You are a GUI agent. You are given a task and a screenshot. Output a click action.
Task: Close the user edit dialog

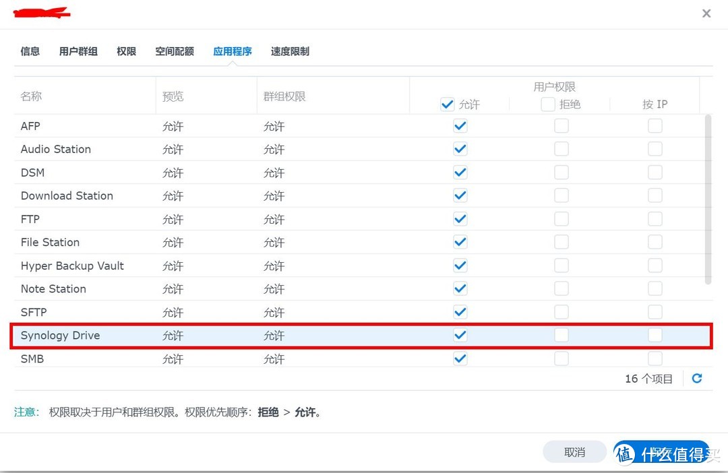coord(706,13)
